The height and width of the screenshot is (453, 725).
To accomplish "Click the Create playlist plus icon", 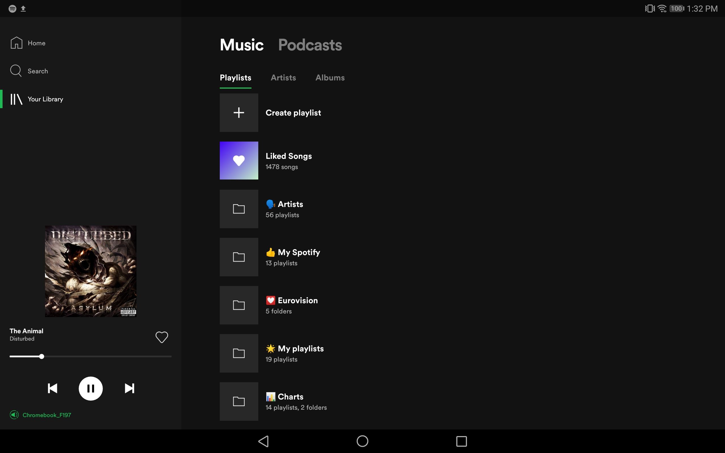I will point(239,113).
